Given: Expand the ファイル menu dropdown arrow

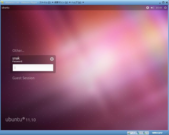Looking at the screenshot, I should (x=53, y=2).
